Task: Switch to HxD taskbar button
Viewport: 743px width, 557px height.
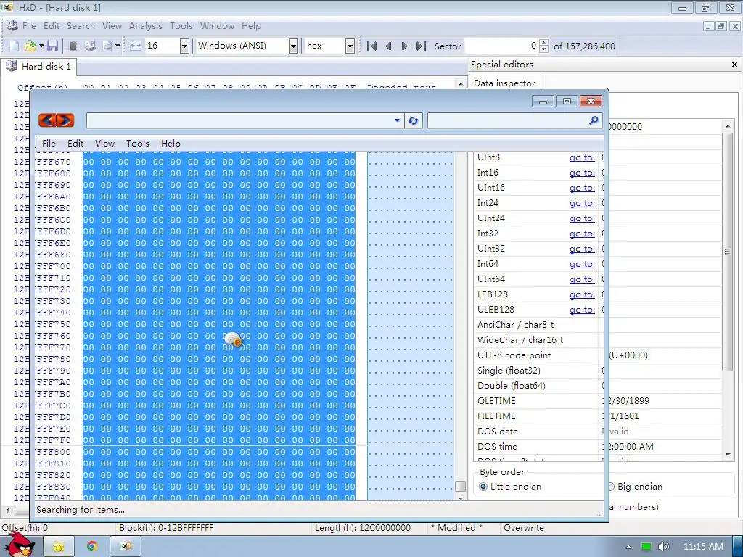Action: (x=125, y=547)
